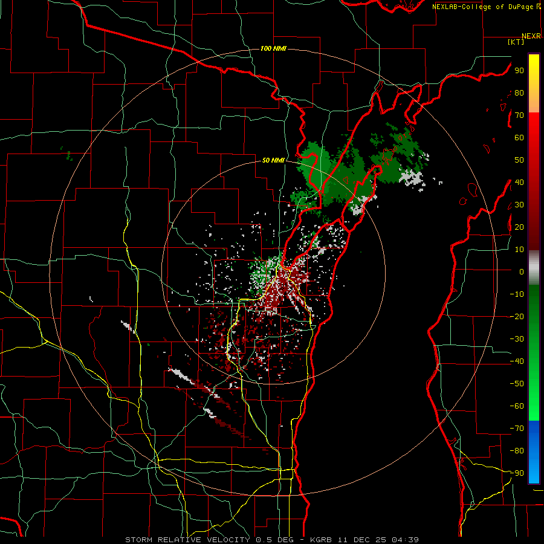
Task: Click the 0 value on the velocity scale
Action: 522,272
